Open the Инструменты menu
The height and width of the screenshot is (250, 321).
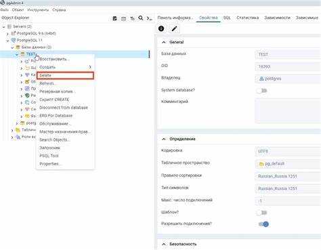pyautogui.click(x=38, y=10)
